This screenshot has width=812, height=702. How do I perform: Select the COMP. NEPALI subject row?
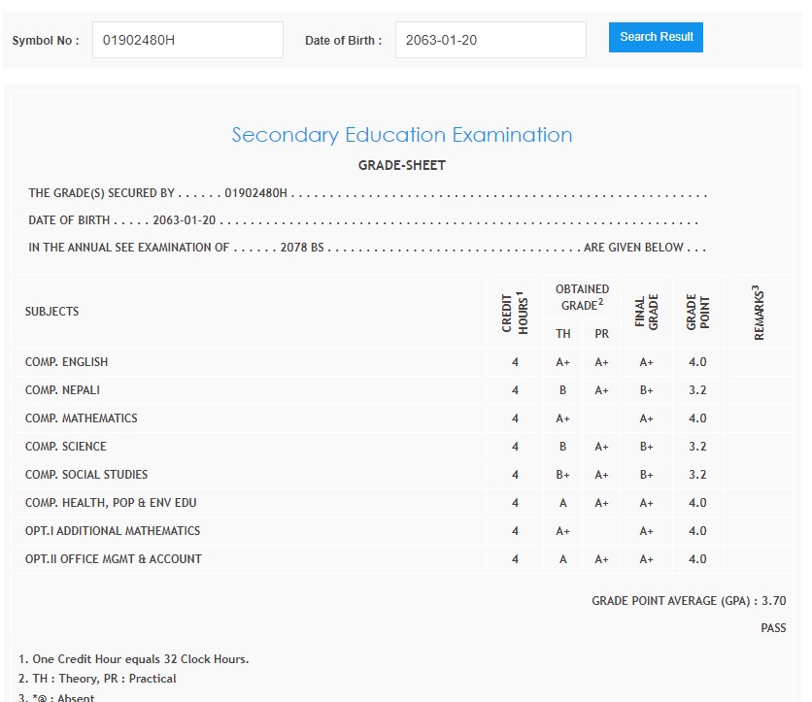coord(63,390)
